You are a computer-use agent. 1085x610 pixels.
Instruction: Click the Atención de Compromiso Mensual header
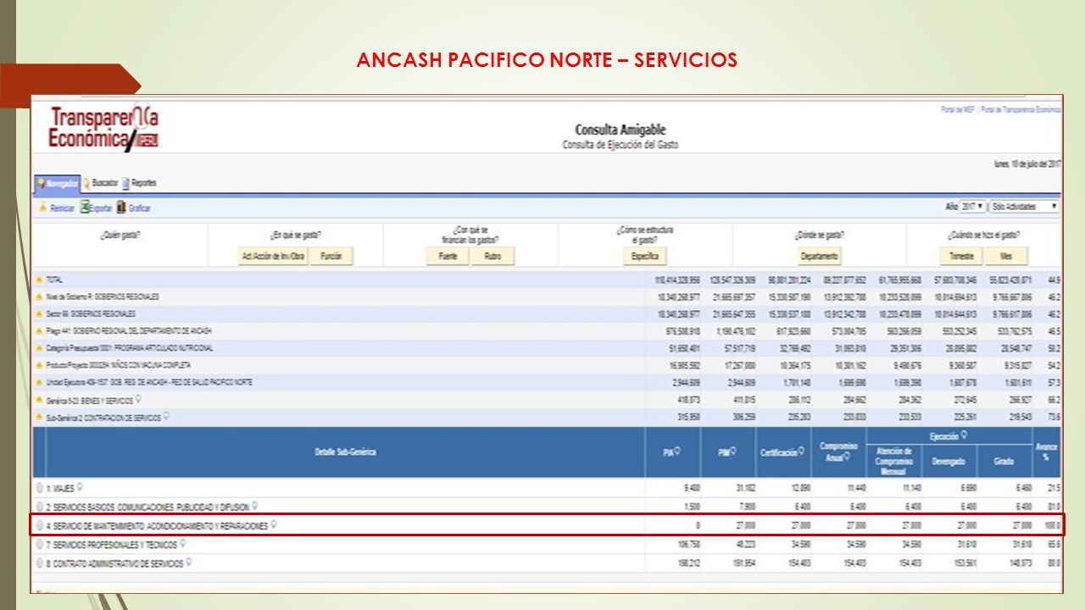pos(893,461)
